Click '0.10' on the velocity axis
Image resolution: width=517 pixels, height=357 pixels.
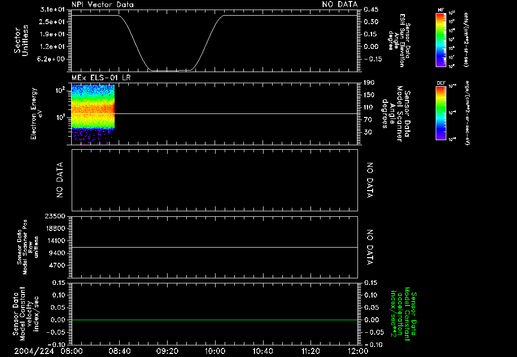tap(59, 295)
